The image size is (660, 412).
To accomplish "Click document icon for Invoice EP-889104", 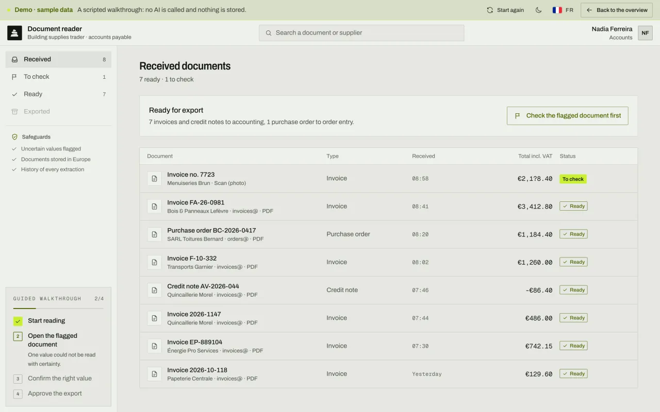I will 154,346.
